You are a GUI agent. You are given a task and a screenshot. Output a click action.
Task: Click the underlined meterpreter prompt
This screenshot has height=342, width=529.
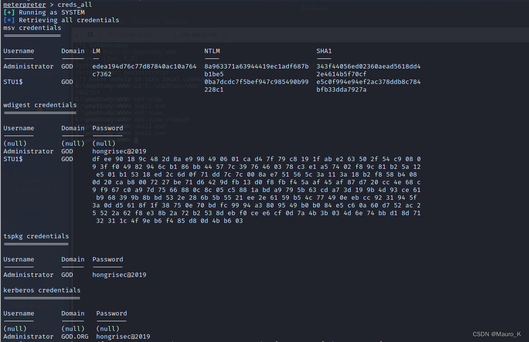point(24,5)
